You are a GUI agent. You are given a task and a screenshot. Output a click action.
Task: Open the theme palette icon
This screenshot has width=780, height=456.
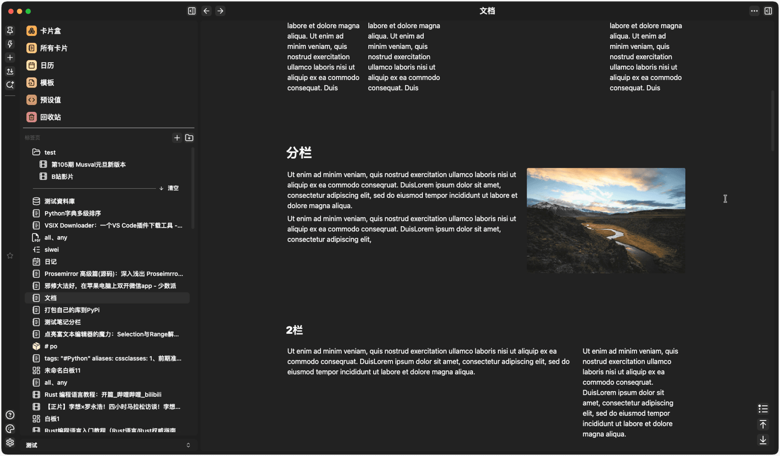[10, 429]
